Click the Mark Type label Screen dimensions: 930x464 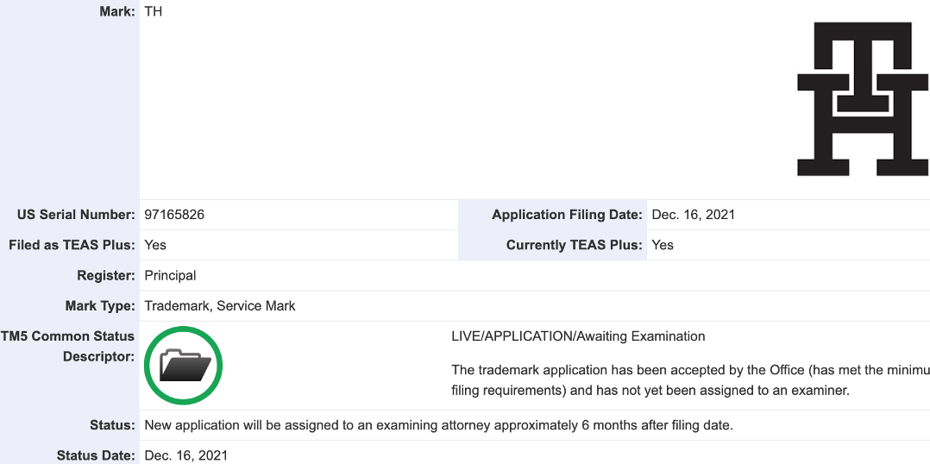pos(100,306)
